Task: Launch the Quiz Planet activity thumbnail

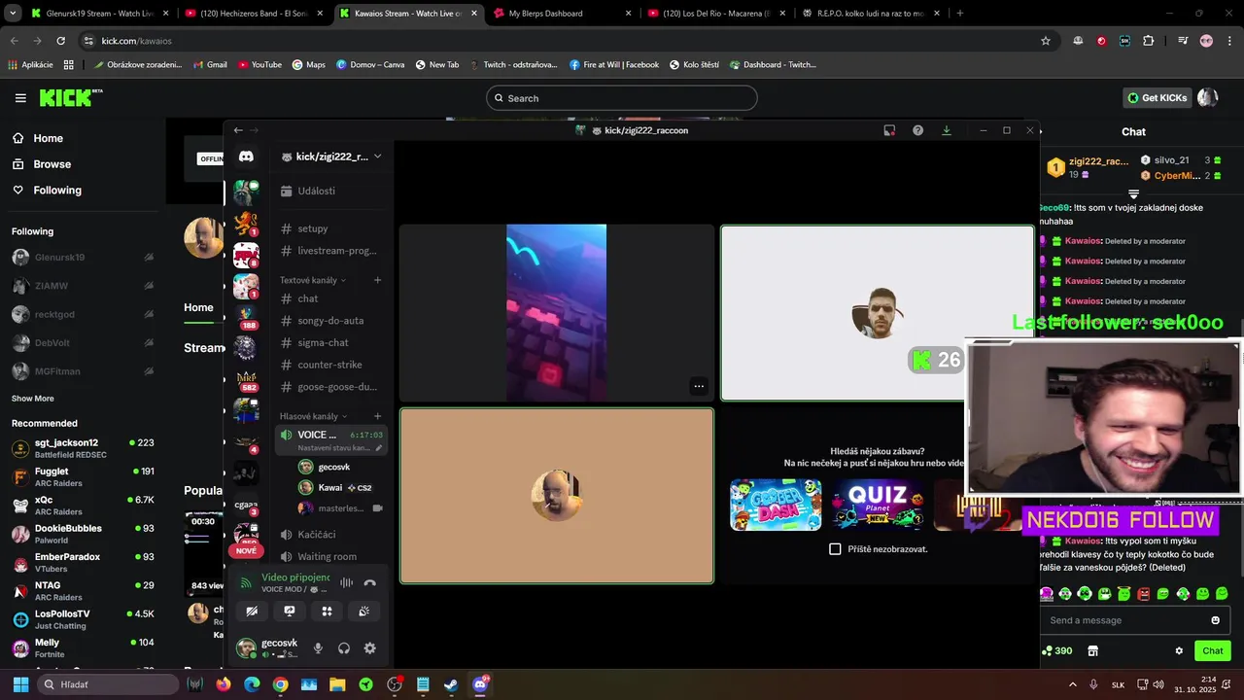Action: coord(878,505)
